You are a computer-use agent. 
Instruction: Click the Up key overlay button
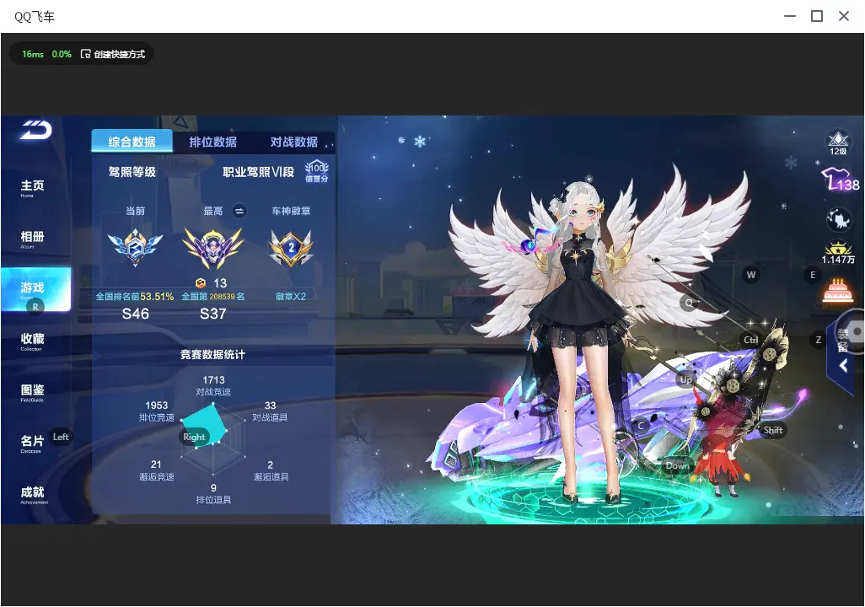(x=685, y=379)
